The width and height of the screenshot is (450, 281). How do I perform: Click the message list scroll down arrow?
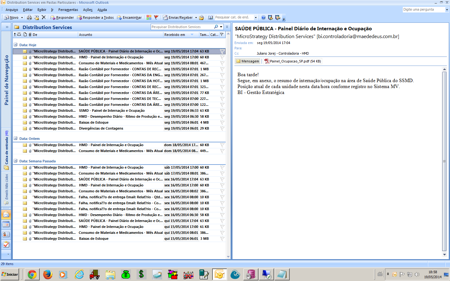point(228,257)
